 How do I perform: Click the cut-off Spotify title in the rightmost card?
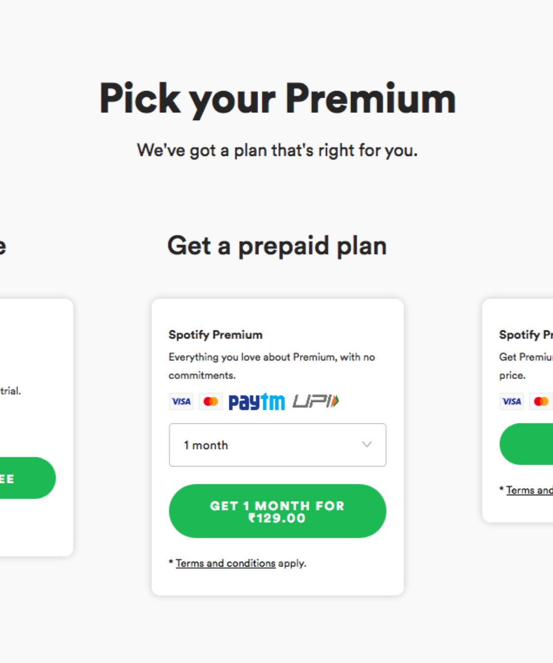tap(525, 335)
